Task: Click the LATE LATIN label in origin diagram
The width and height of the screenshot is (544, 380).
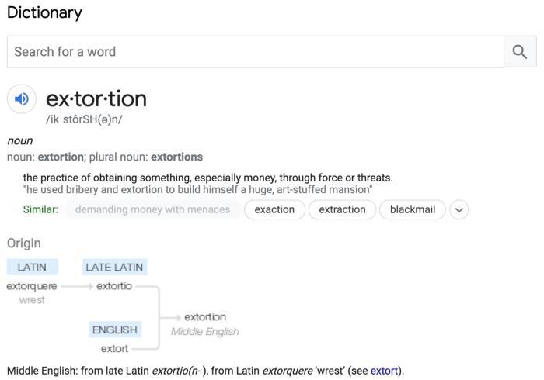Action: 114,267
